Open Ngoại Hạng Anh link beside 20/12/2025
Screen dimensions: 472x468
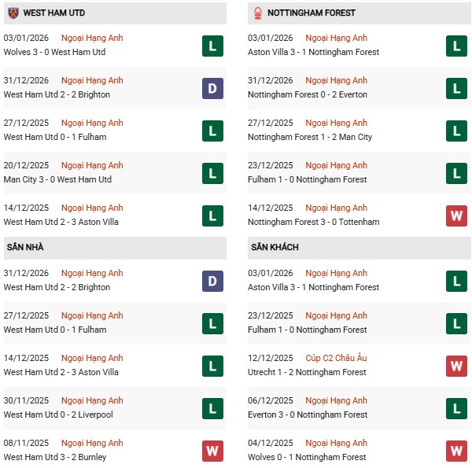coord(93,166)
